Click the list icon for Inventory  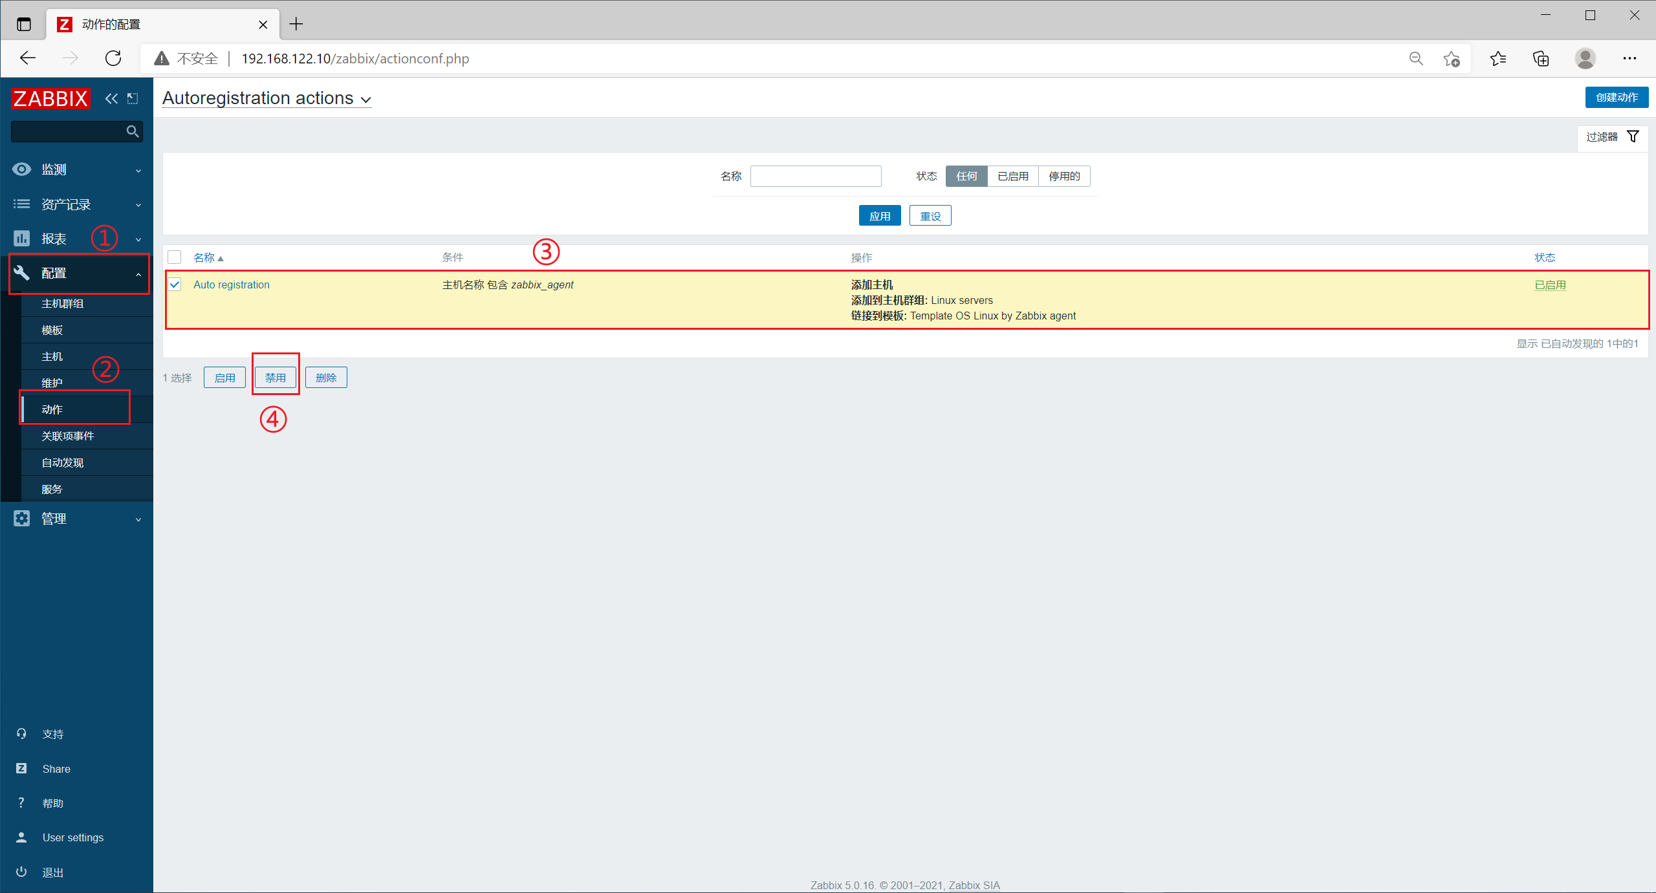[x=21, y=204]
